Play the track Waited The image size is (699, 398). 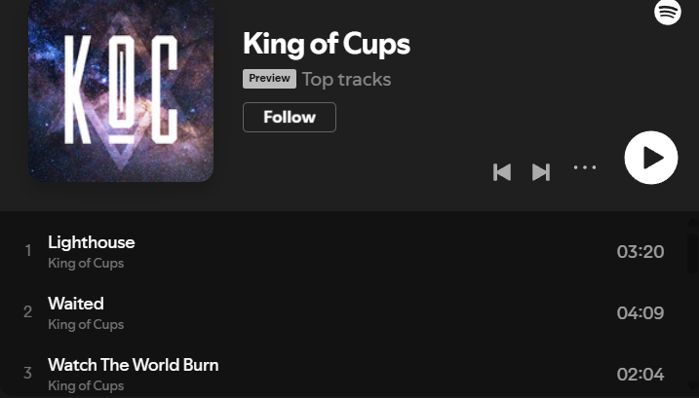[x=76, y=304]
